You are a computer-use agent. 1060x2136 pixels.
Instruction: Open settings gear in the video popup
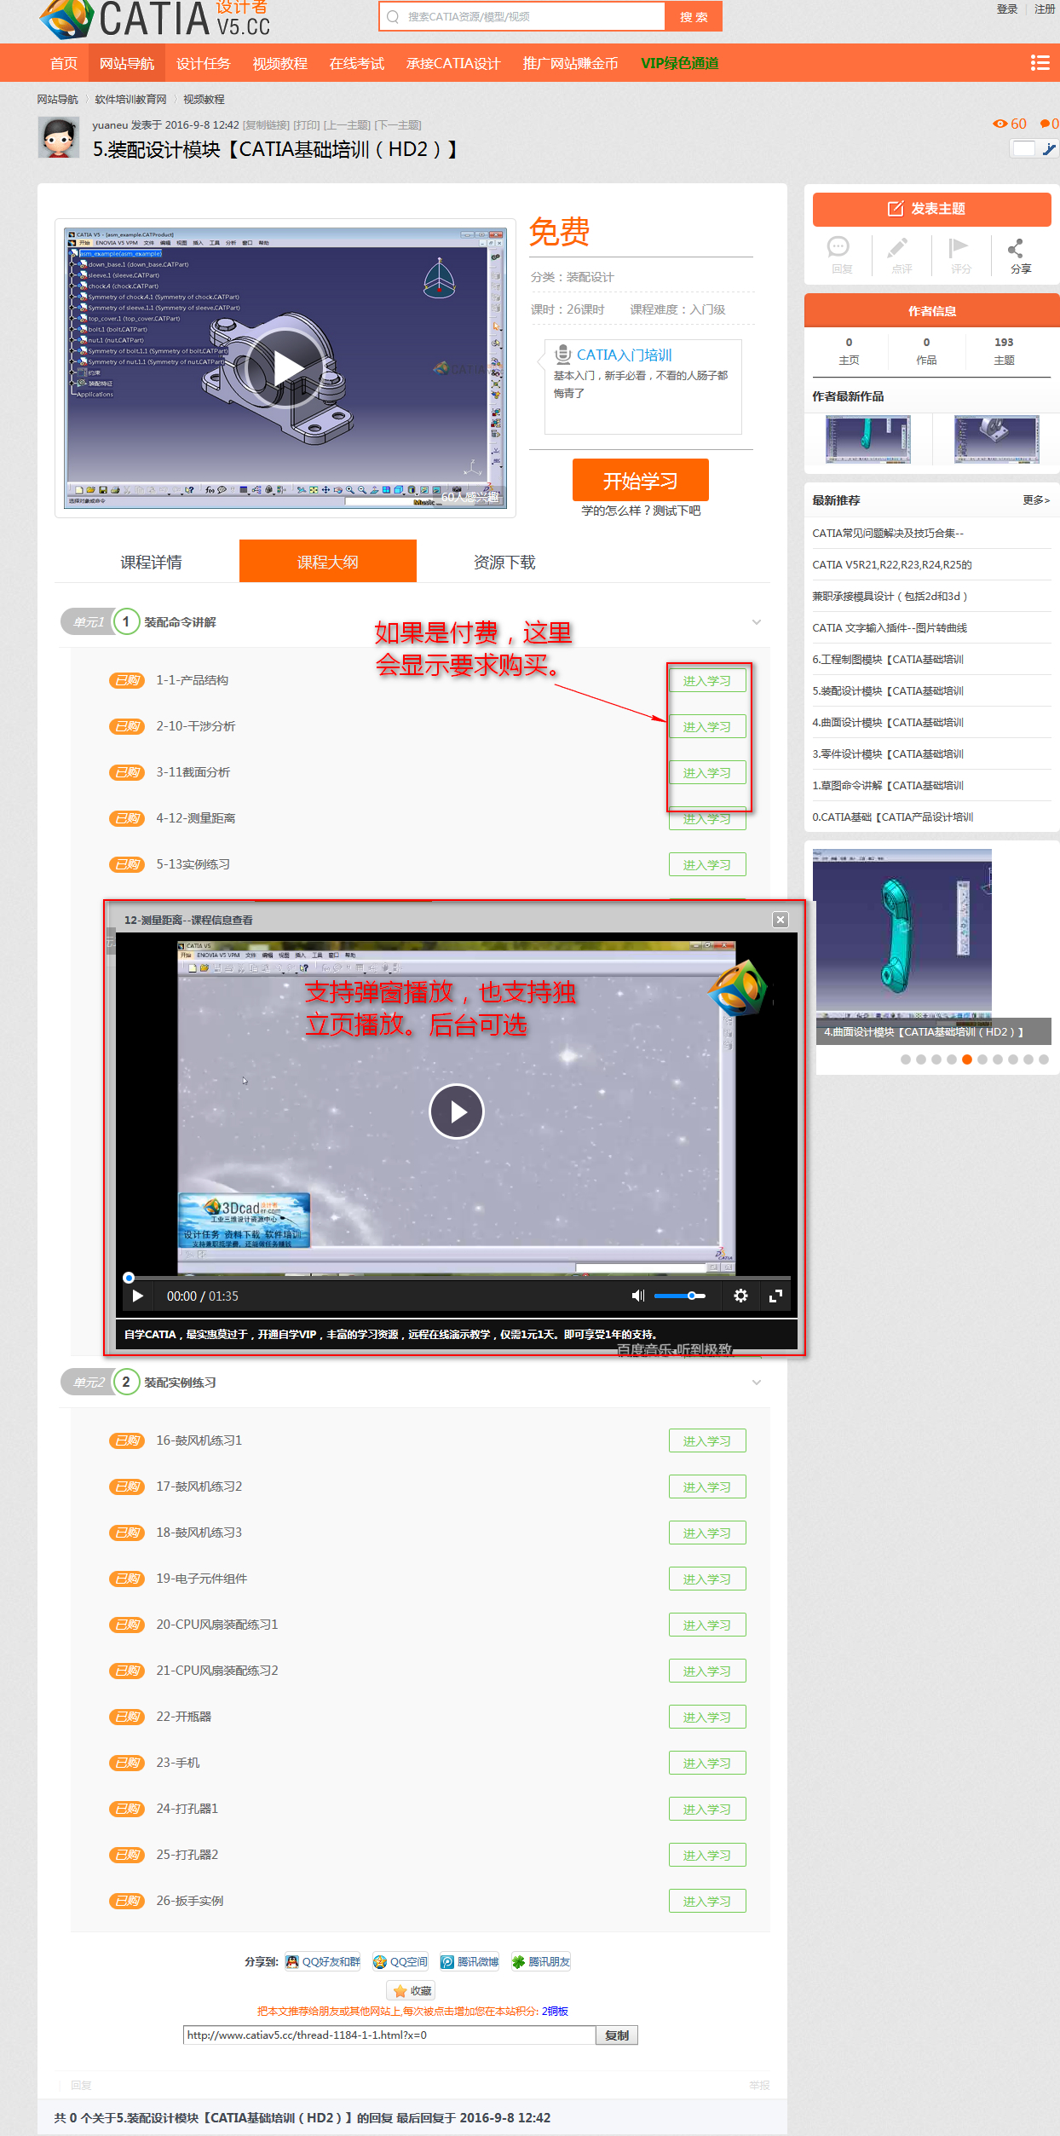[740, 1296]
